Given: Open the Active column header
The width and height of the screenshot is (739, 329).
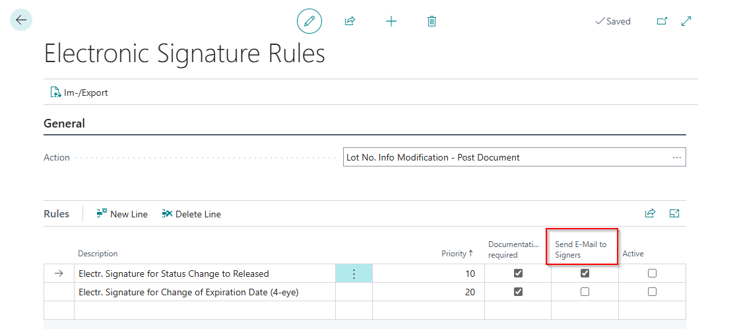Looking at the screenshot, I should click(633, 254).
